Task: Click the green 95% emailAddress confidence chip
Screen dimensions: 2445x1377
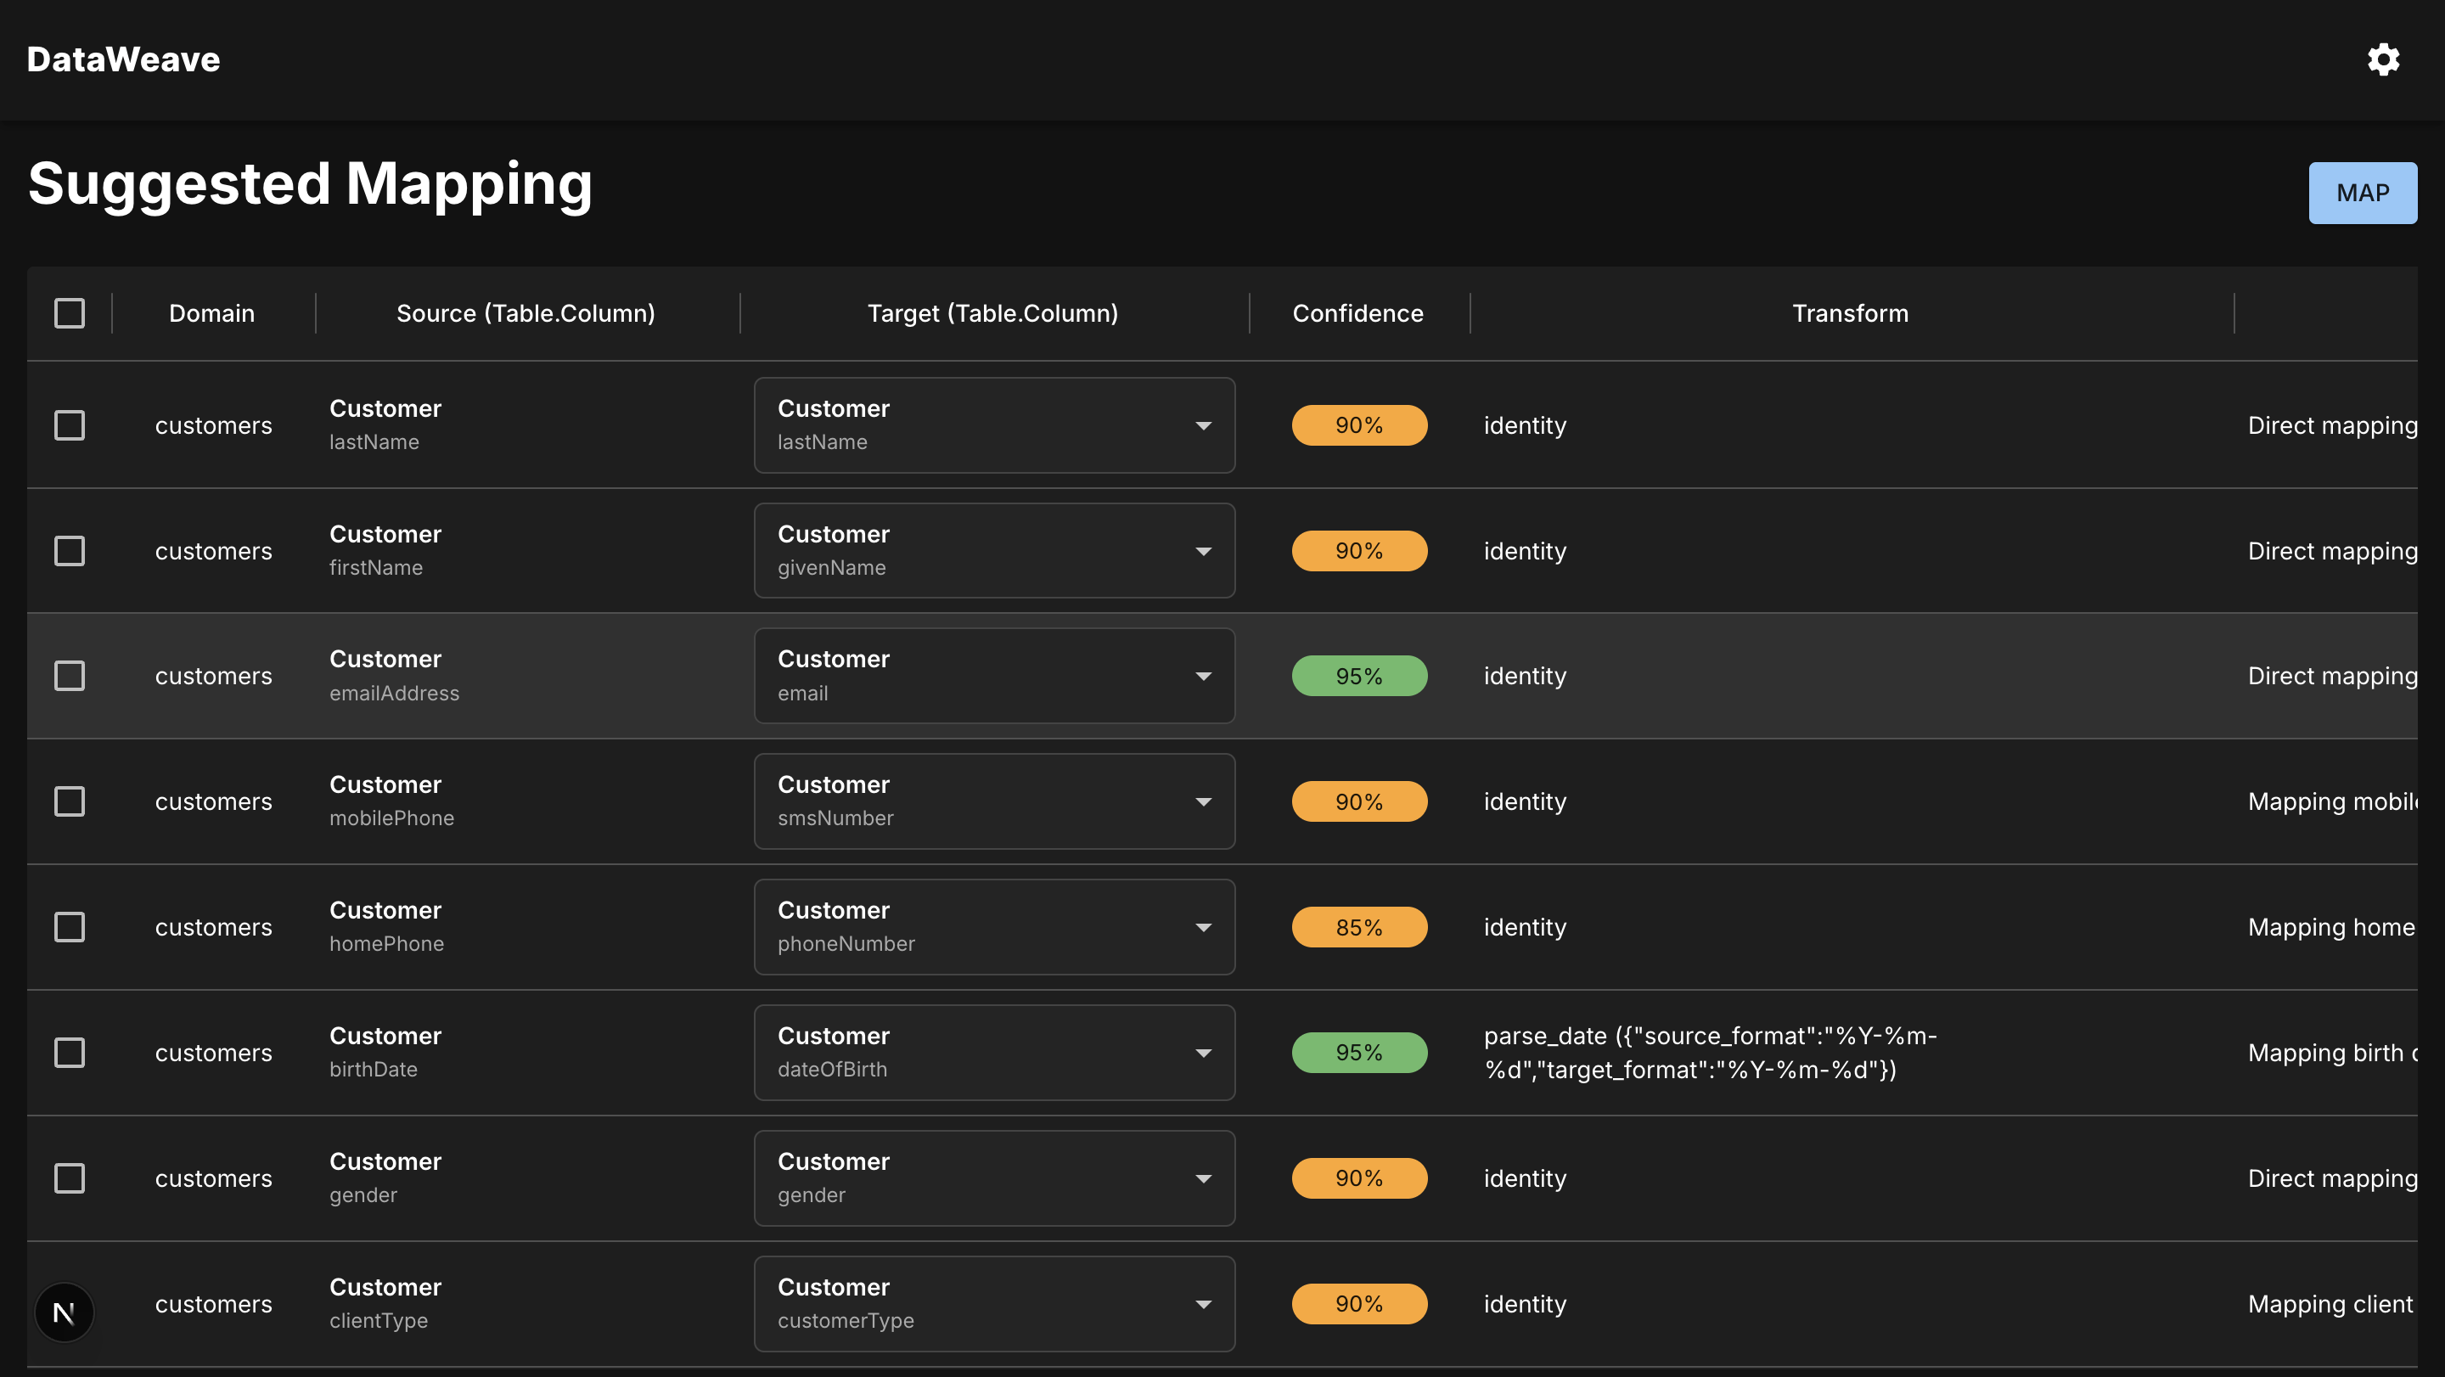Action: pyautogui.click(x=1358, y=676)
